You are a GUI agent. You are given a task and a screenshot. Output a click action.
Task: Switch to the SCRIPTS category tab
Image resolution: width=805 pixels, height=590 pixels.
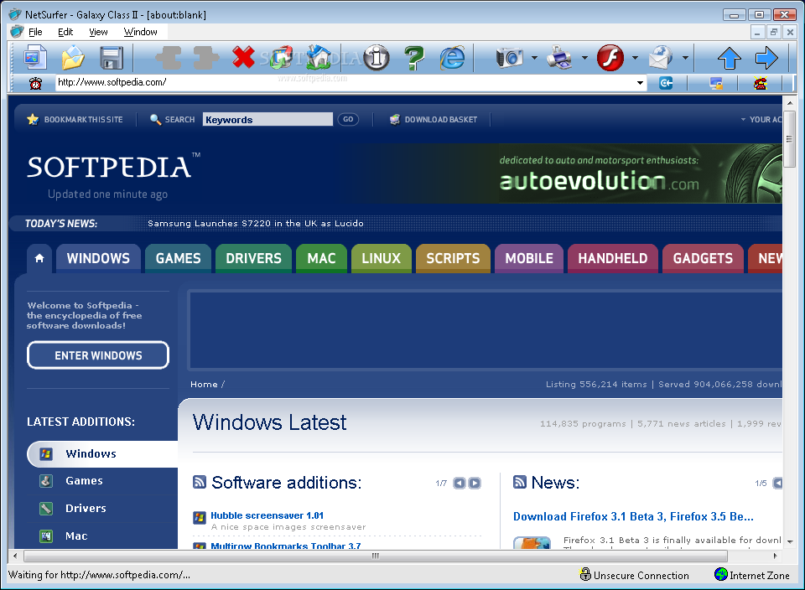coord(453,258)
